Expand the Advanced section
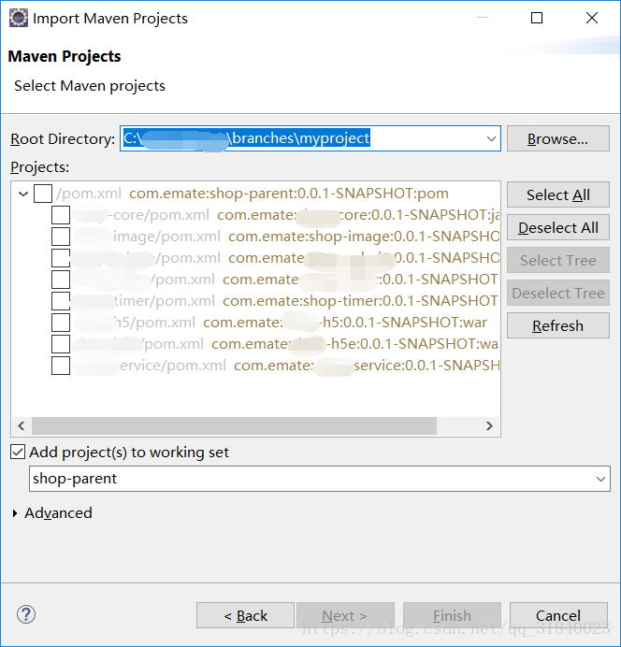The image size is (621, 647). tap(15, 513)
